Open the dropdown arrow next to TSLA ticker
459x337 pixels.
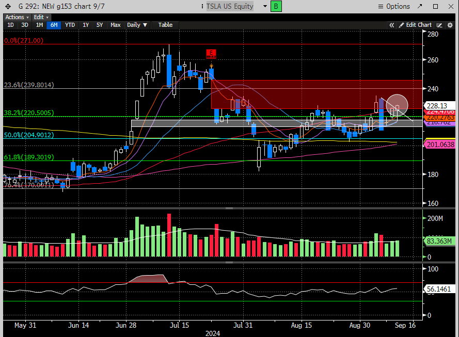click(265, 6)
